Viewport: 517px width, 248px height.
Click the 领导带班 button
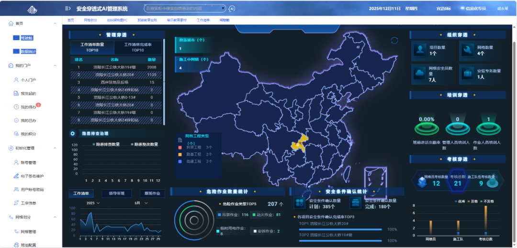pos(116,194)
